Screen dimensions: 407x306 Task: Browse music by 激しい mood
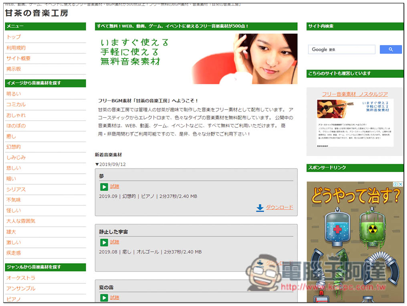(13, 242)
